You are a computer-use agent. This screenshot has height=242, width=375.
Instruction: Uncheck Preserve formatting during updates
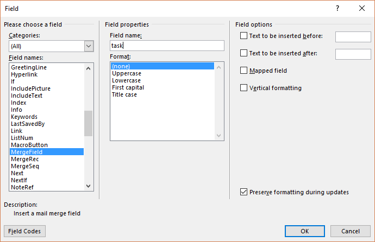pos(243,192)
